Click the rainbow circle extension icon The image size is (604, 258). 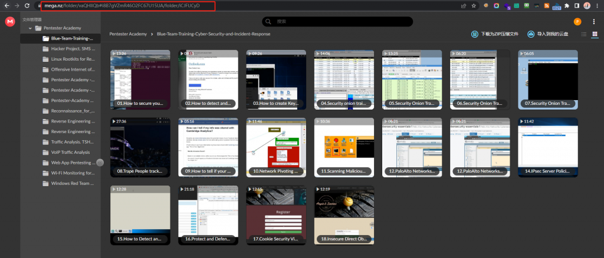(497, 6)
